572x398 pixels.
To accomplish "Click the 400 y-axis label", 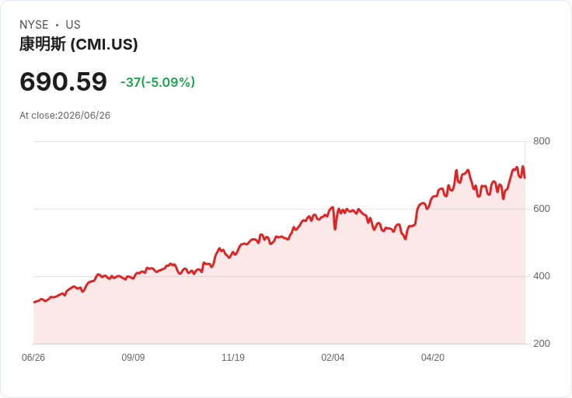I will [542, 276].
